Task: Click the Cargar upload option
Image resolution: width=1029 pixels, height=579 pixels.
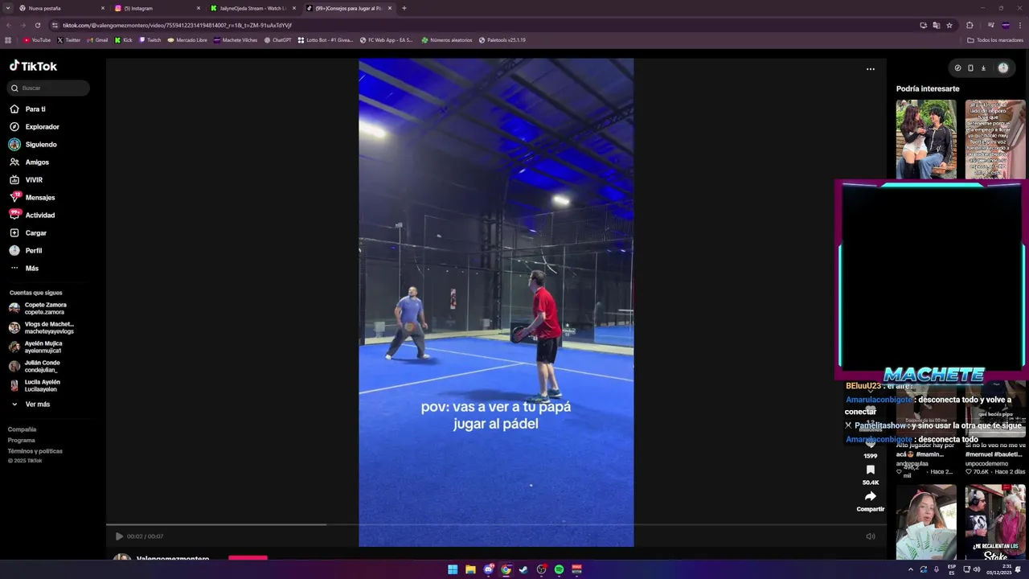Action: coord(28,232)
